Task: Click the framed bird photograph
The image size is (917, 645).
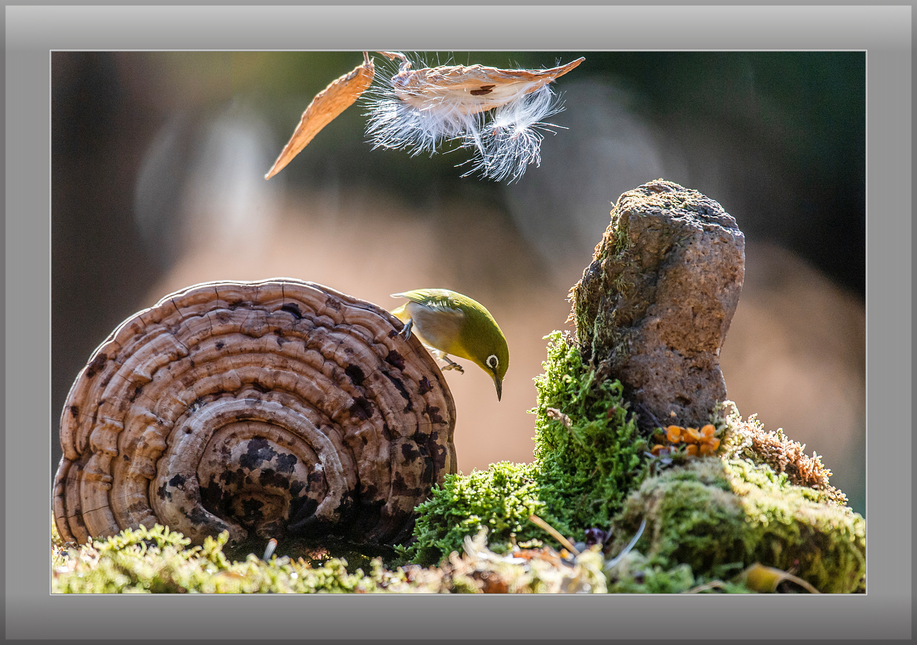Action: (458, 322)
